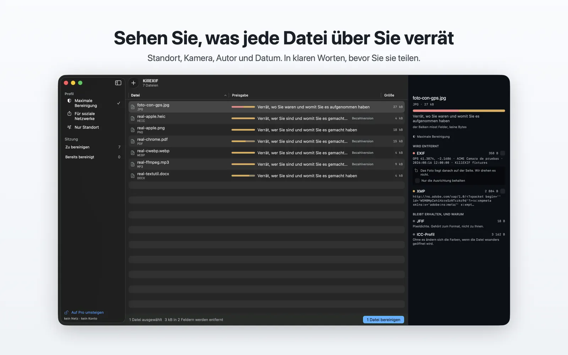568x355 pixels.
Task: Click the exposure bar of foto-con-gps.jpg row
Action: (243, 107)
